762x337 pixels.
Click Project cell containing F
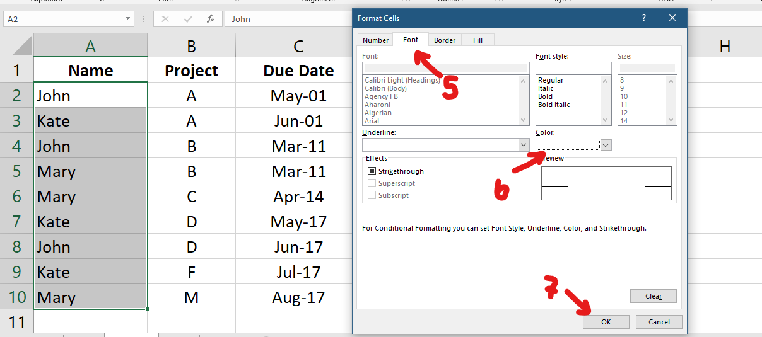tap(191, 272)
